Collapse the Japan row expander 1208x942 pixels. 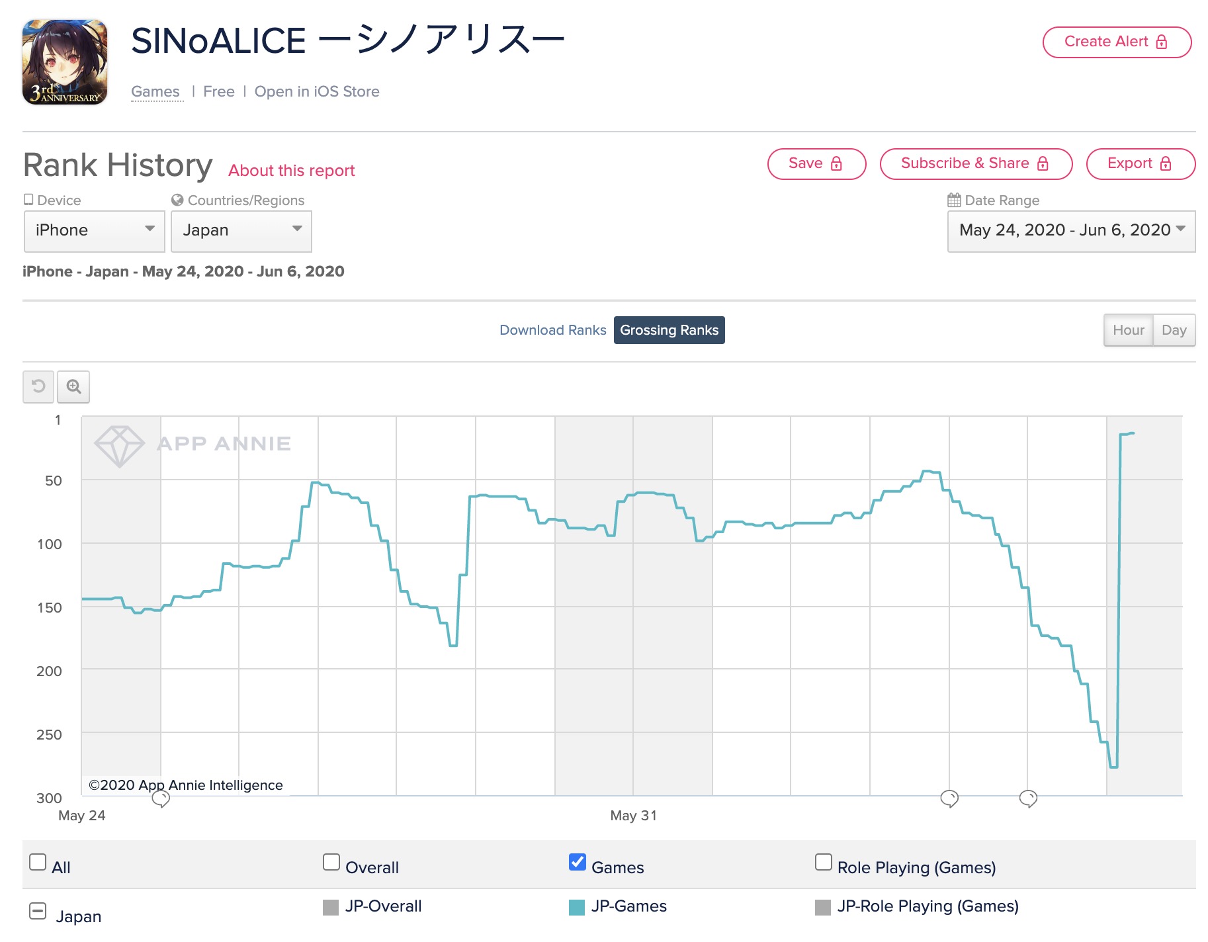click(x=38, y=911)
